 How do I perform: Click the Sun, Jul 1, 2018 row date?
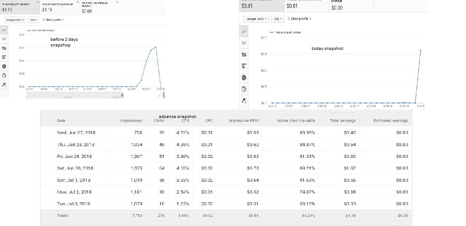(x=74, y=180)
